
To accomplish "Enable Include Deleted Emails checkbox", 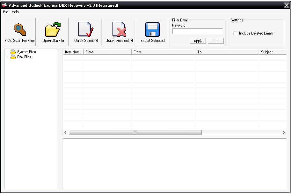I will pyautogui.click(x=235, y=33).
